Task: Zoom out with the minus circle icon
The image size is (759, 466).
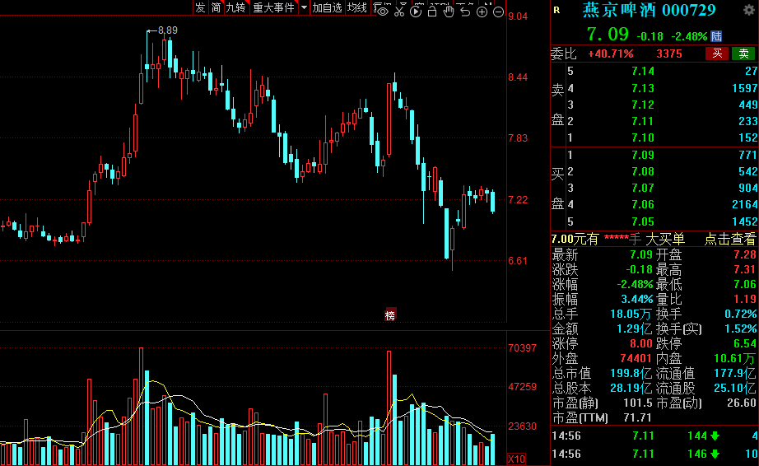Action: point(498,11)
